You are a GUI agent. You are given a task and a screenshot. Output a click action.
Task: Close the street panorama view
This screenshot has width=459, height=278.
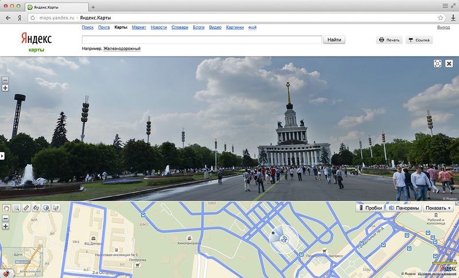tap(449, 64)
